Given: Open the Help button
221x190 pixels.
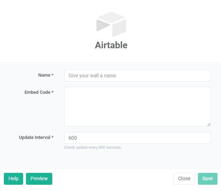Looking at the screenshot, I should (x=14, y=178).
